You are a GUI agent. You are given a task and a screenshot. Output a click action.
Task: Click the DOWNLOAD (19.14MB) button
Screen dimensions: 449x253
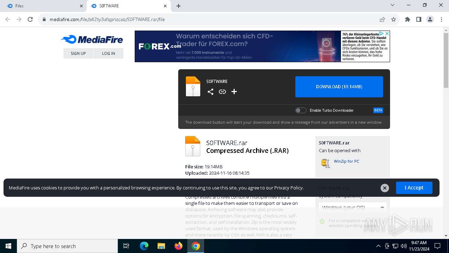[x=339, y=86]
